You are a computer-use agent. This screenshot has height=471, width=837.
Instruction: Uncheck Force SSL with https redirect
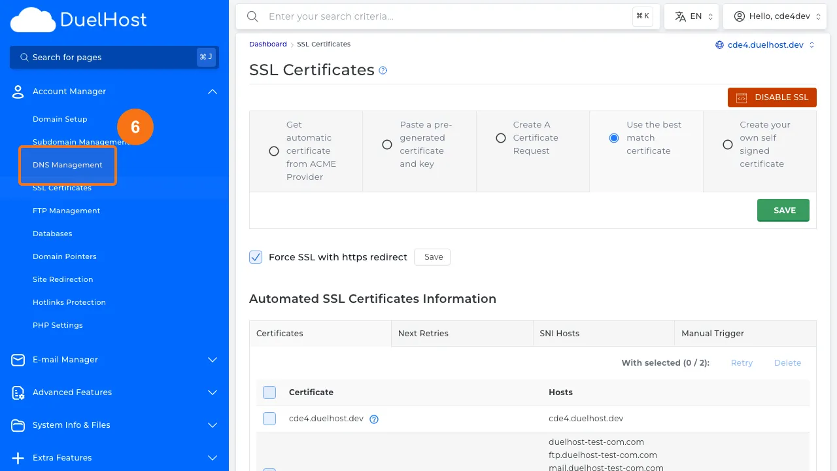(256, 257)
